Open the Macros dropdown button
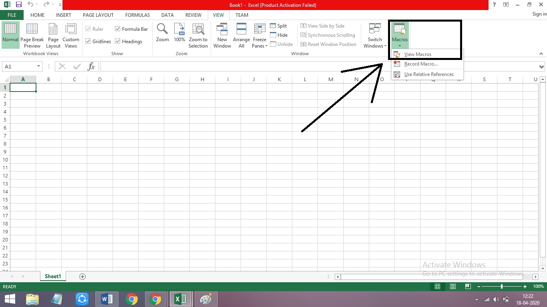Image resolution: width=547 pixels, height=307 pixels. coord(400,35)
